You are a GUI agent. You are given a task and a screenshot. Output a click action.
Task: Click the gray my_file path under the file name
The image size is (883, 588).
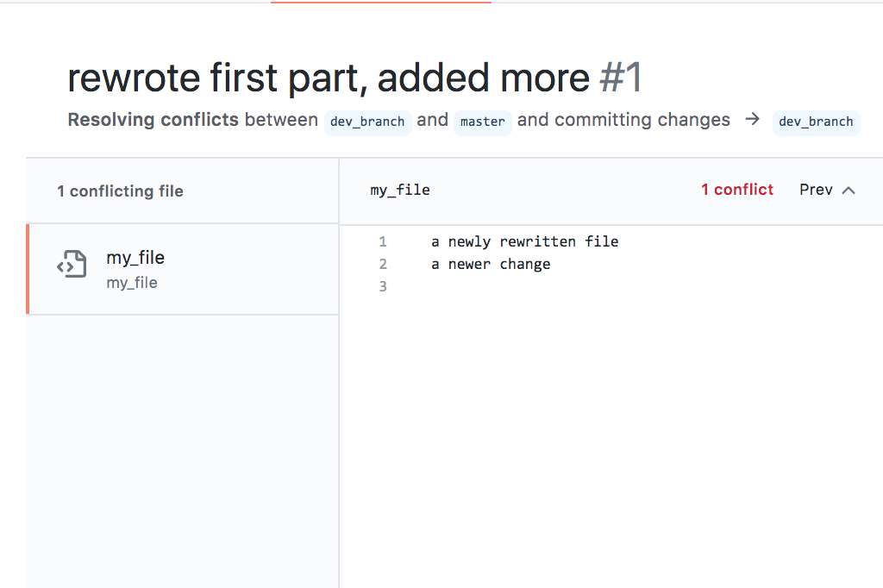[x=132, y=283]
